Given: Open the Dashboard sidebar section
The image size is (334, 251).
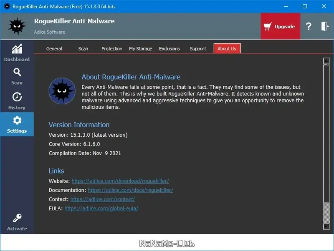Looking at the screenshot, I should point(17,53).
